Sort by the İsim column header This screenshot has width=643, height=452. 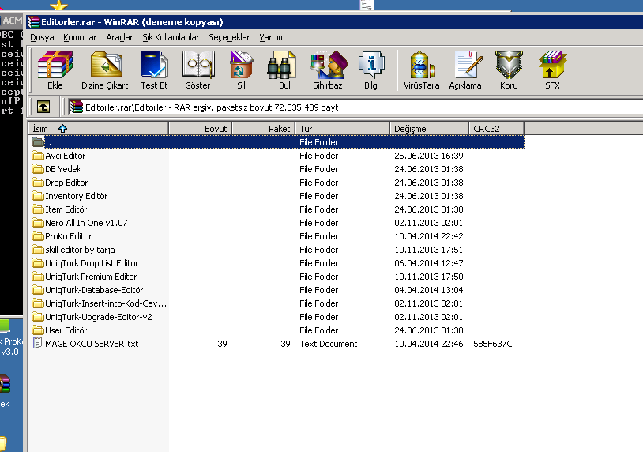click(99, 128)
